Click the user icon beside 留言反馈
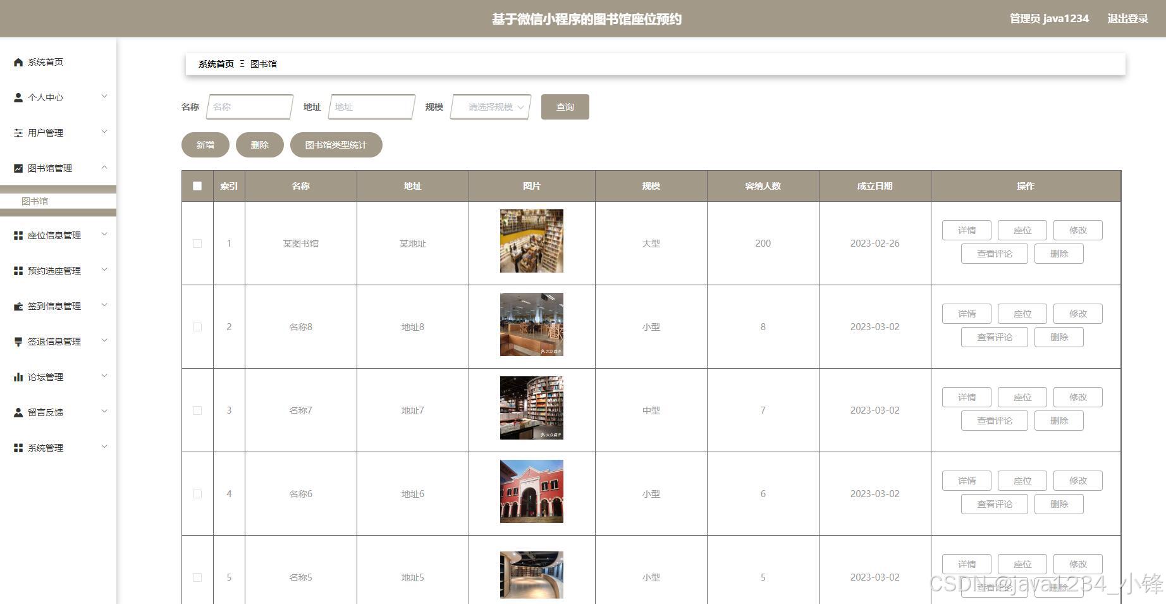Image resolution: width=1166 pixels, height=604 pixels. tap(18, 412)
